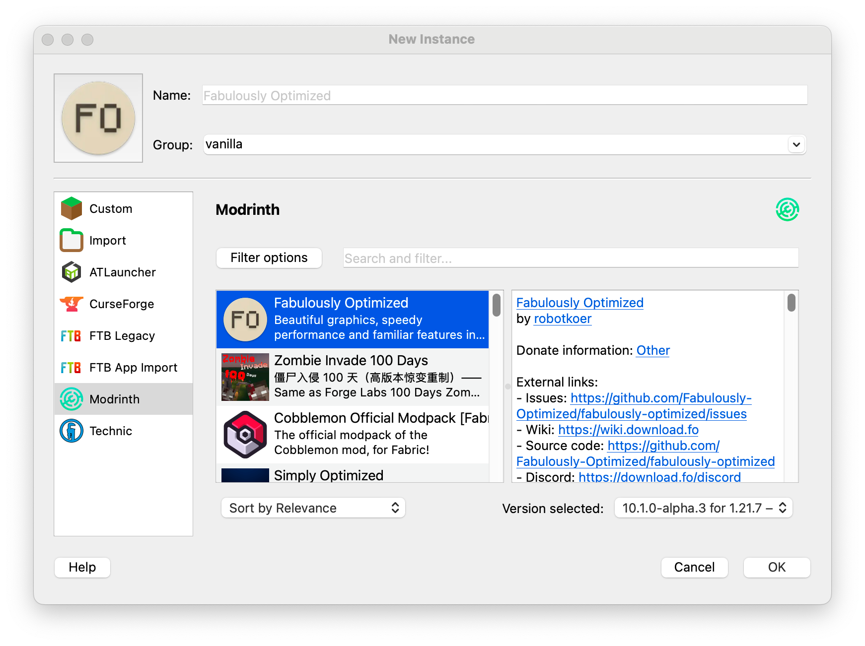Screen dimensions: 865x646
Task: Click the Modrinth sidebar logo icon
Action: point(72,399)
